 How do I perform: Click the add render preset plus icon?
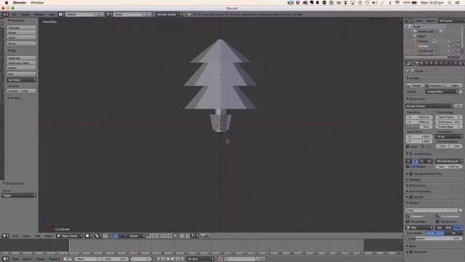(456, 106)
